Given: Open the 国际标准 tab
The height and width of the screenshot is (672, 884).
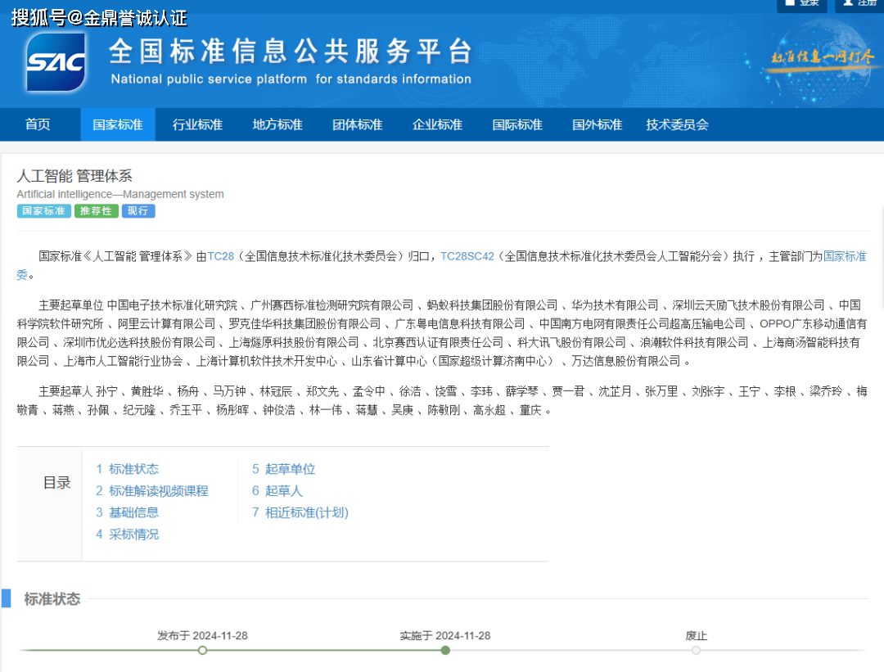Looking at the screenshot, I should (x=516, y=124).
